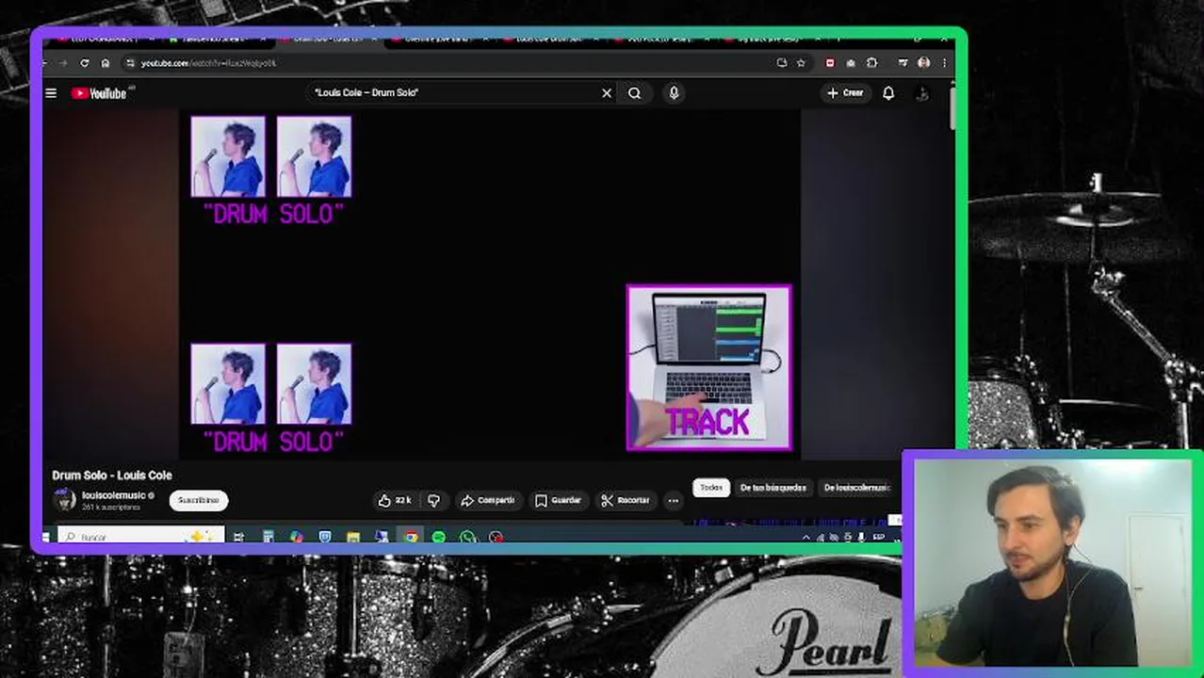The image size is (1204, 678).
Task: Select the De louiscolemusic chip
Action: coord(856,488)
